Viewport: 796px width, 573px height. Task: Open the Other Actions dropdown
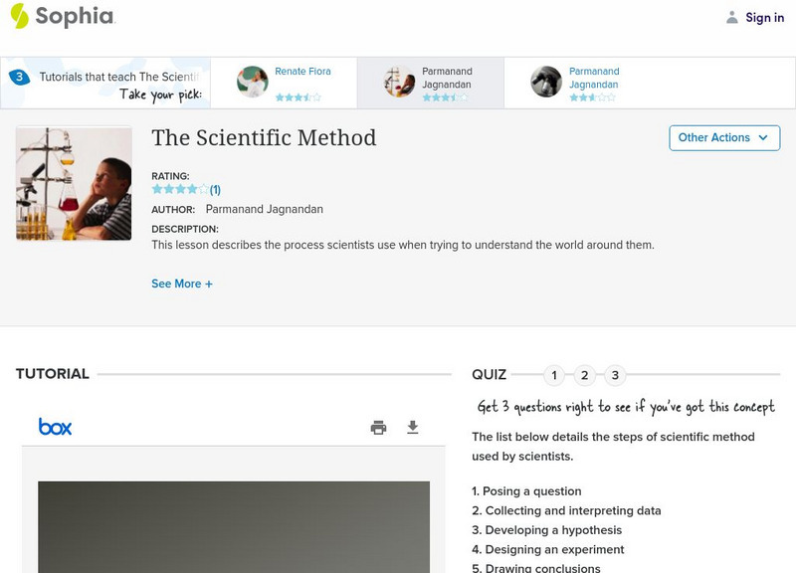(x=723, y=137)
